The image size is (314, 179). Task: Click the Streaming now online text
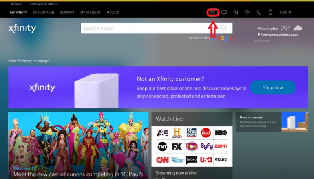(176, 173)
